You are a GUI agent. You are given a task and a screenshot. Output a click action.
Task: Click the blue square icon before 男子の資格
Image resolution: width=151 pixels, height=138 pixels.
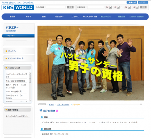pos(41,110)
